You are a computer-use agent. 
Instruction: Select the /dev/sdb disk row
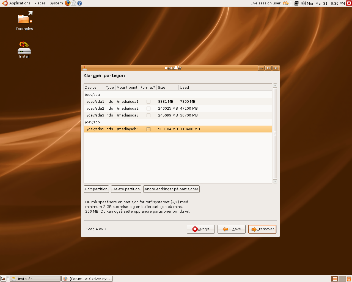tap(178, 122)
